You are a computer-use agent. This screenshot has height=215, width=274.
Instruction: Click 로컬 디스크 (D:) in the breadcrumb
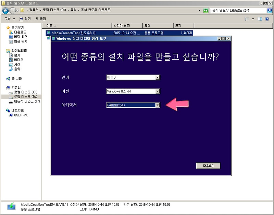(54, 10)
